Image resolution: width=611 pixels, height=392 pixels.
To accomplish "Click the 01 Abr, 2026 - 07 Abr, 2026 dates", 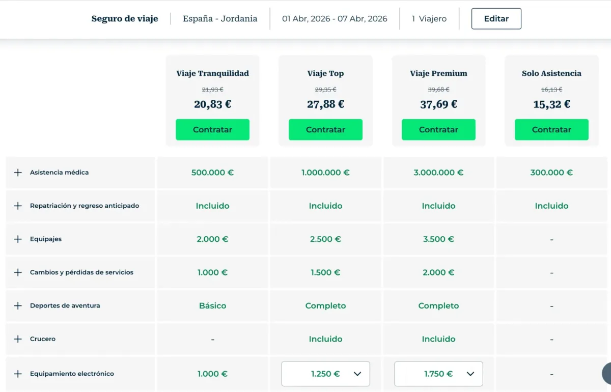I will click(335, 19).
